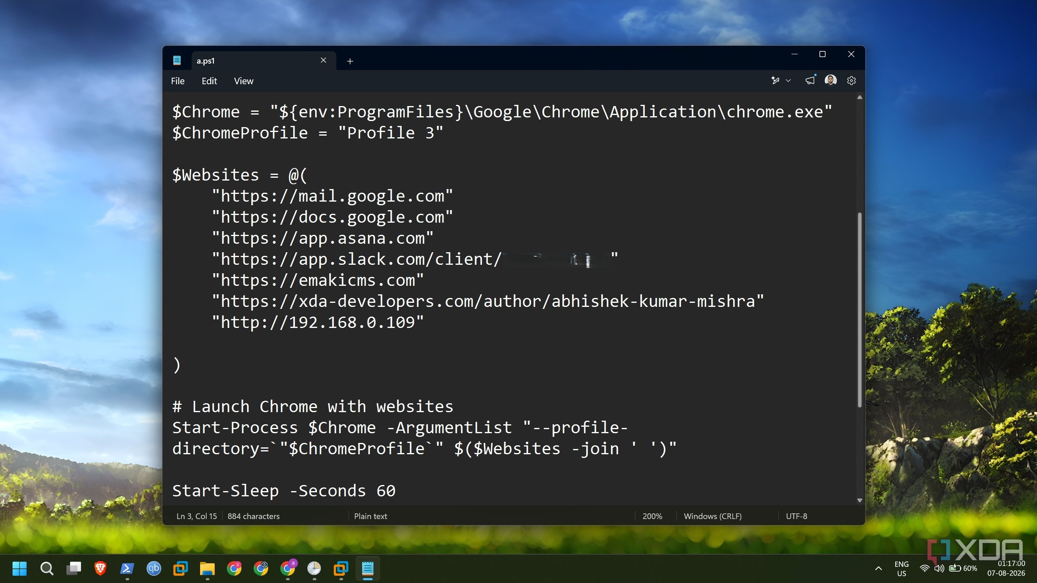Image resolution: width=1037 pixels, height=583 pixels.
Task: Click the emakicms.com URL line
Action: [318, 281]
